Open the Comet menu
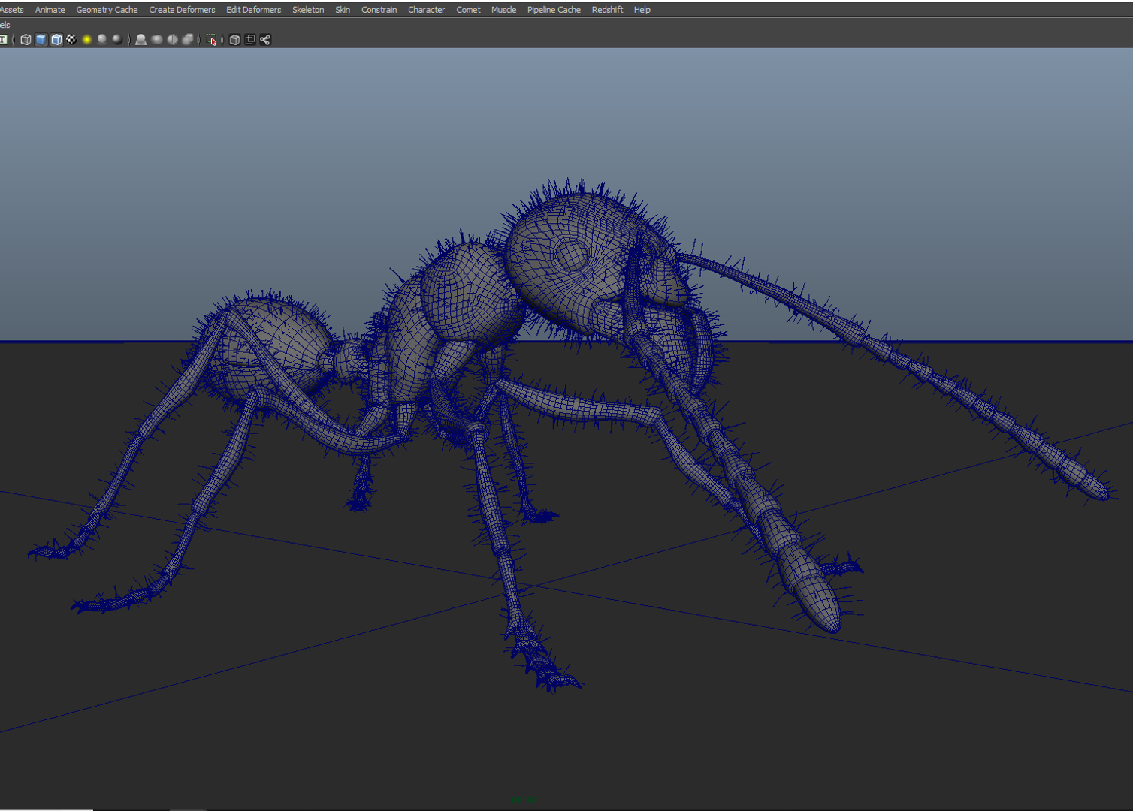 coord(468,10)
